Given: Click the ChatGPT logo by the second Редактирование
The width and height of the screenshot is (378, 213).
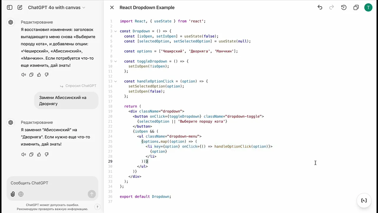Looking at the screenshot, I should (x=11, y=122).
